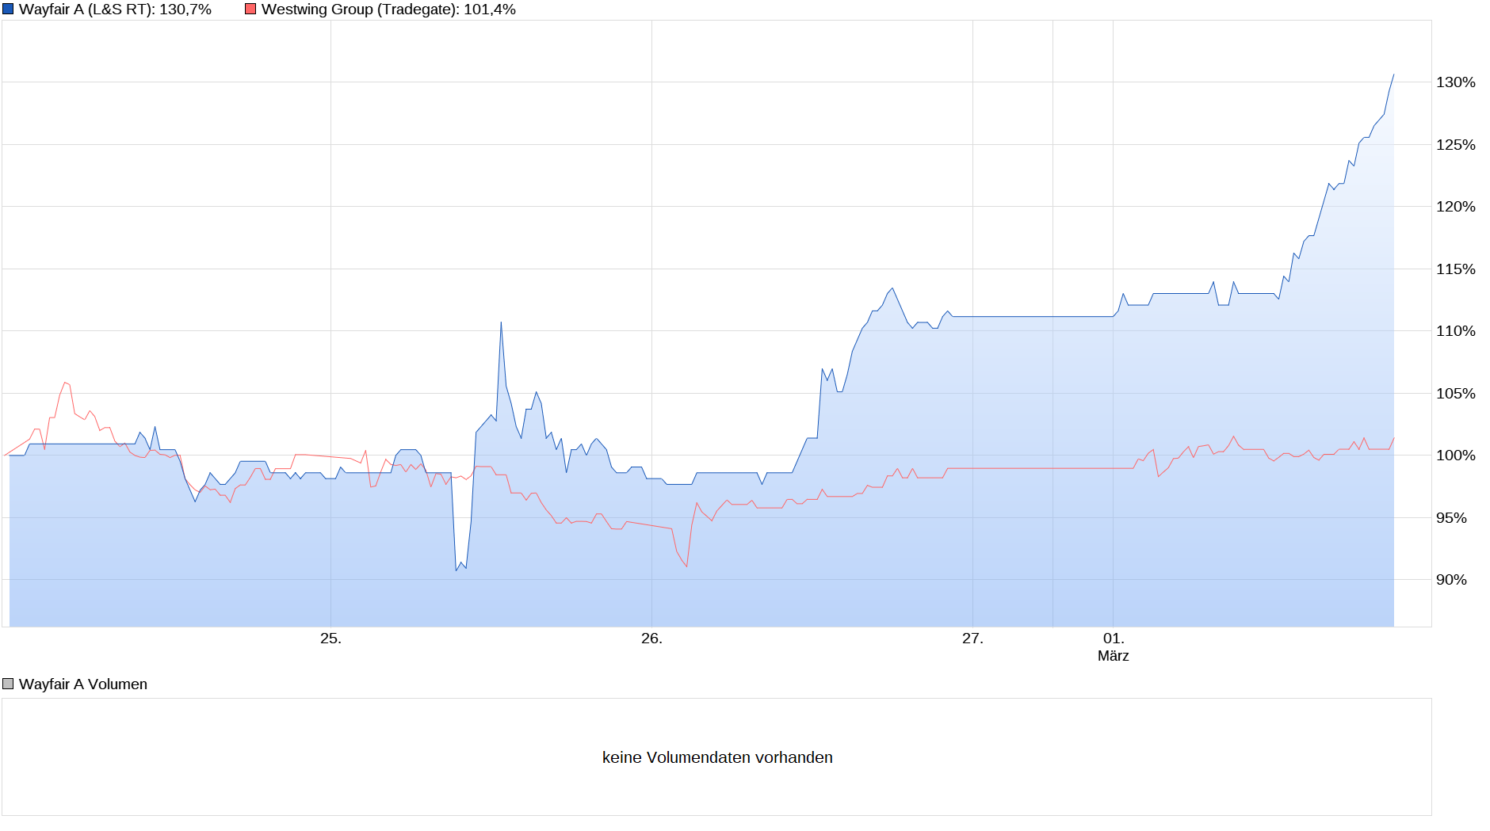
Task: Click the 120% y-axis label
Action: pyautogui.click(x=1455, y=207)
